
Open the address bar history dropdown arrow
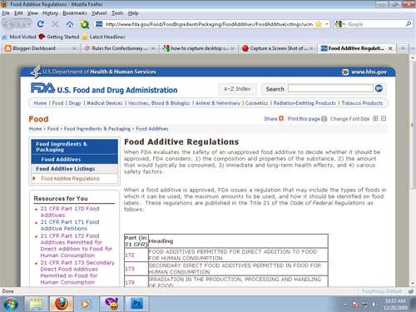327,24
